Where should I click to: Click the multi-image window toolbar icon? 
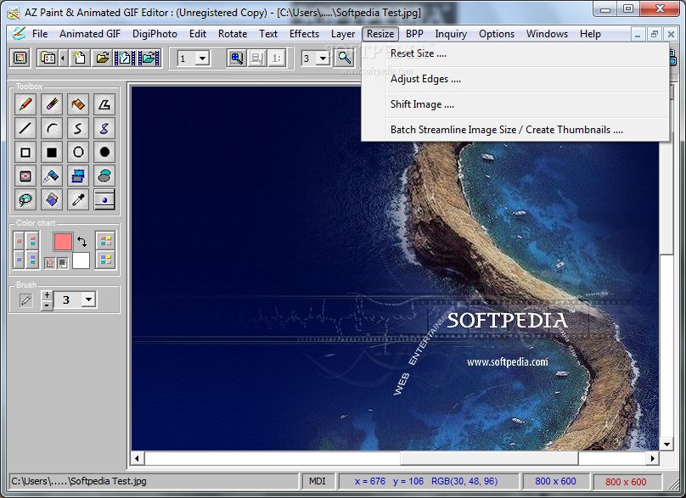click(48, 58)
